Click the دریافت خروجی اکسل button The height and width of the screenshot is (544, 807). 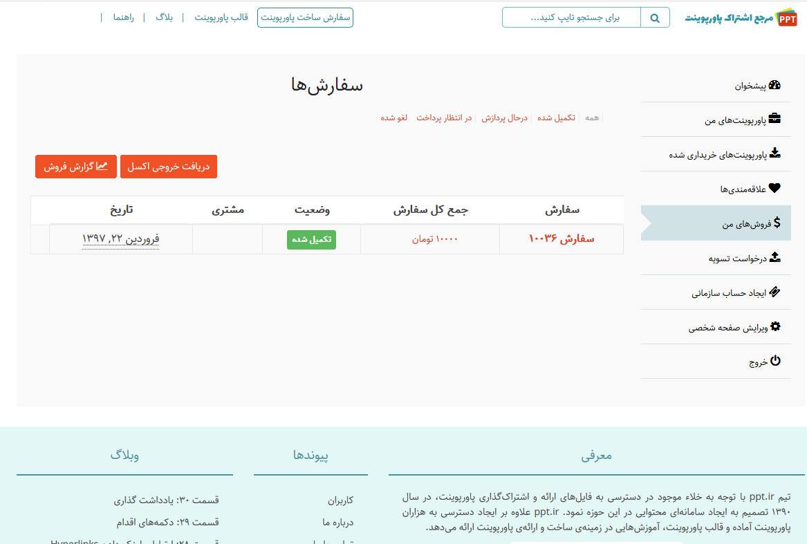168,167
